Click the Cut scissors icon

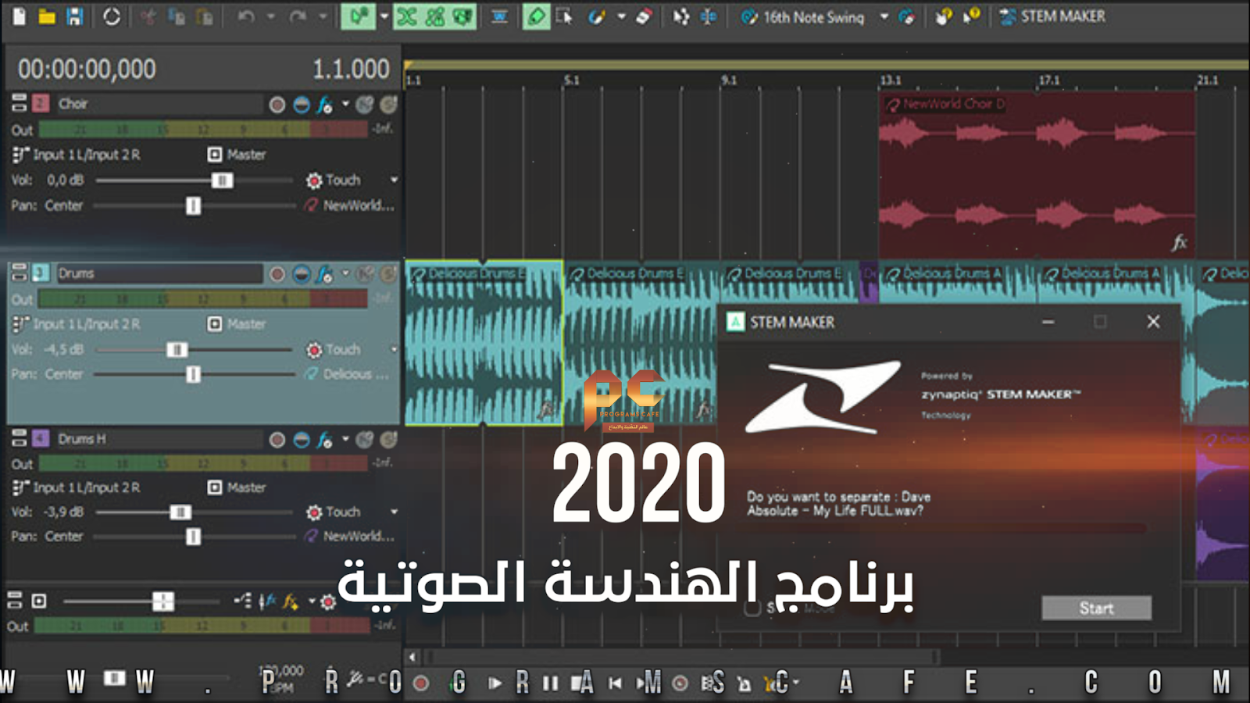pyautogui.click(x=148, y=16)
